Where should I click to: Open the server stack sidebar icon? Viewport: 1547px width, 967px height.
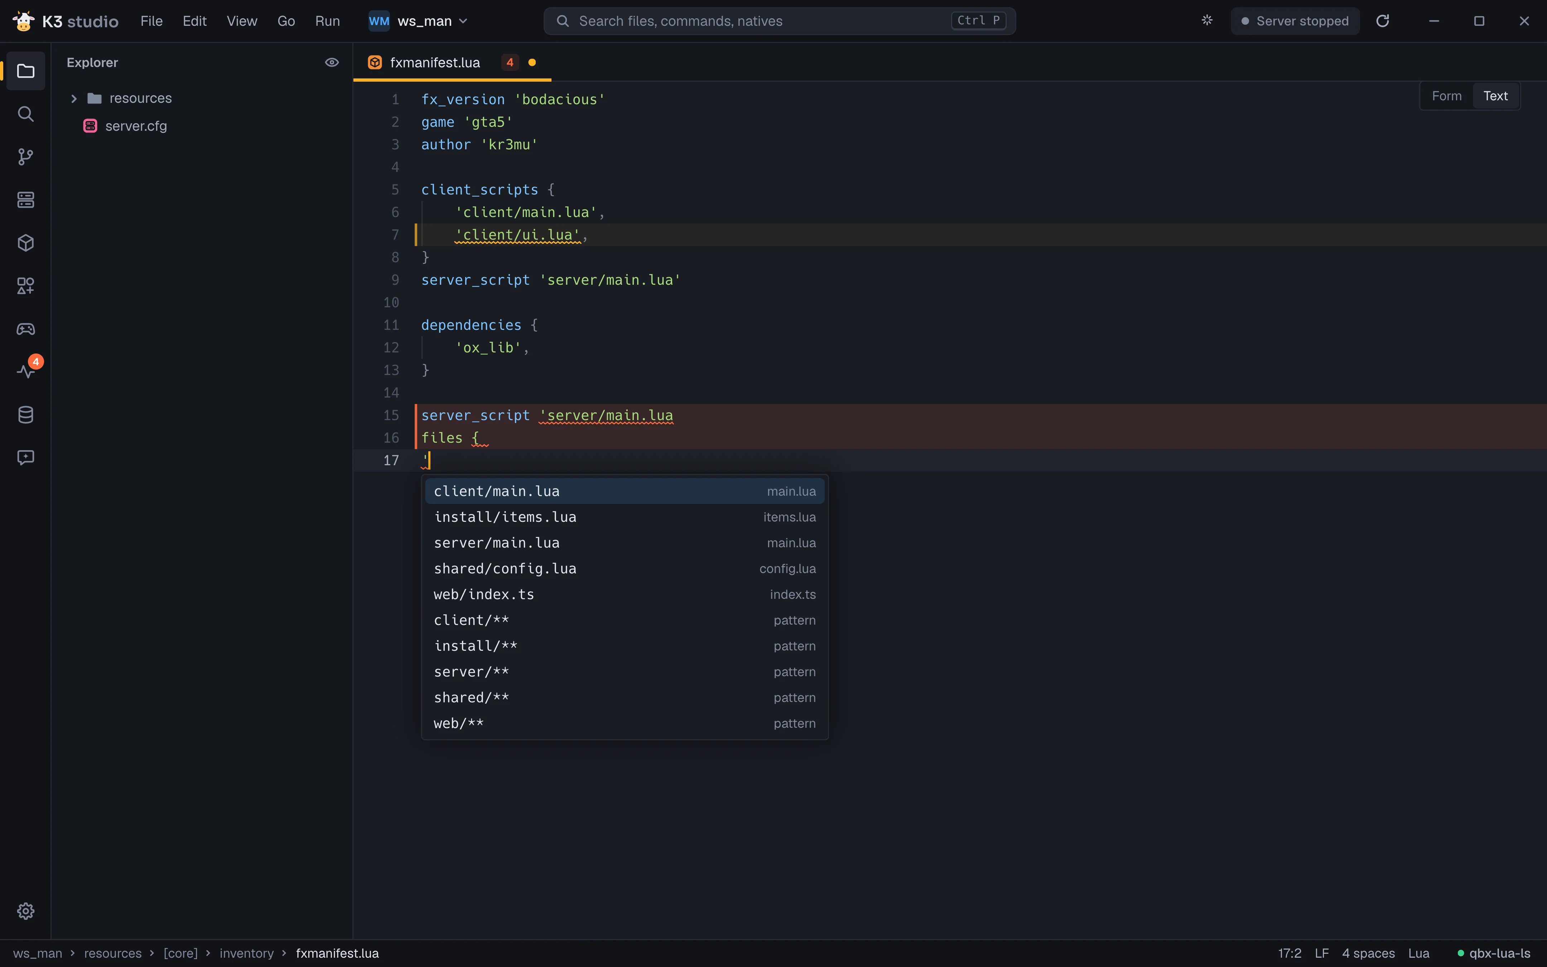coord(25,199)
